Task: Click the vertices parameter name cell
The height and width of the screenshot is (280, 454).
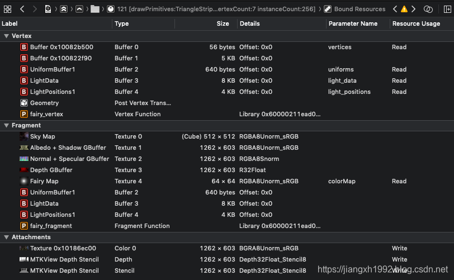Action: [x=339, y=47]
